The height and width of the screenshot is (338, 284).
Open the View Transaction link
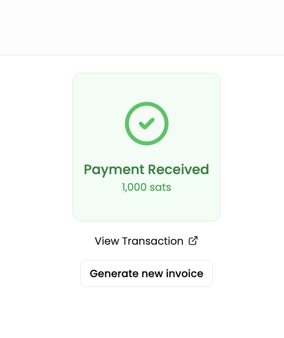pyautogui.click(x=139, y=241)
